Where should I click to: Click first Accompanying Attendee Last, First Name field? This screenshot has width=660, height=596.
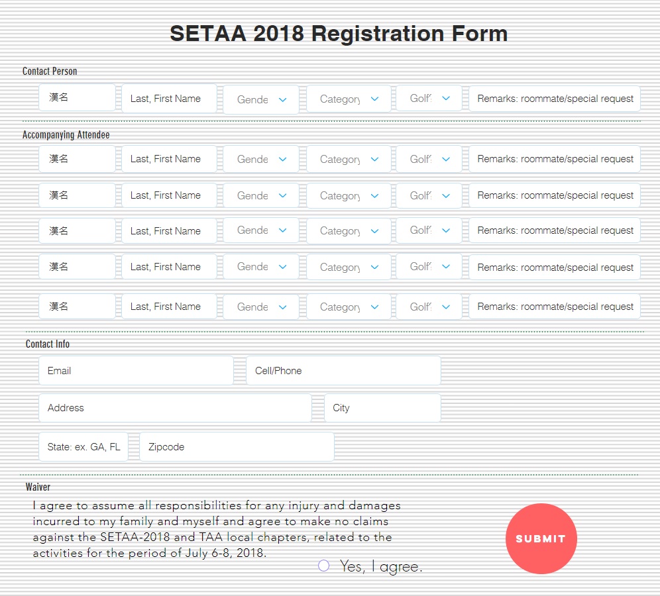pos(169,159)
